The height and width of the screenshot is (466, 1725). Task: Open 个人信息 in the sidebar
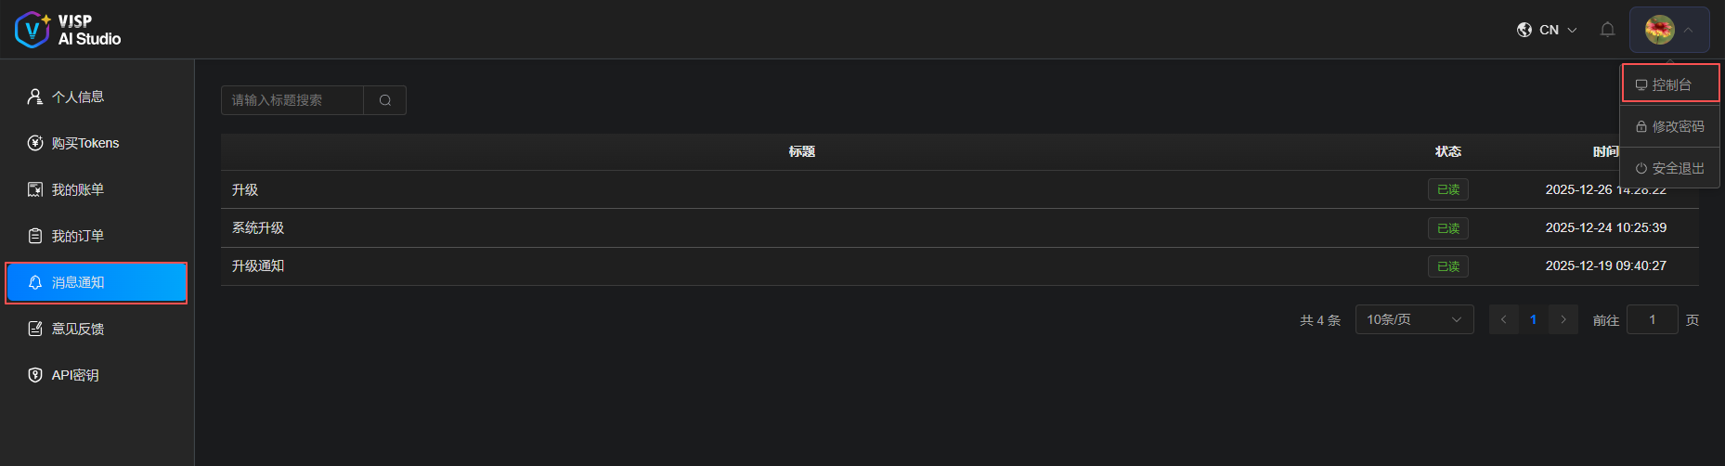(78, 97)
